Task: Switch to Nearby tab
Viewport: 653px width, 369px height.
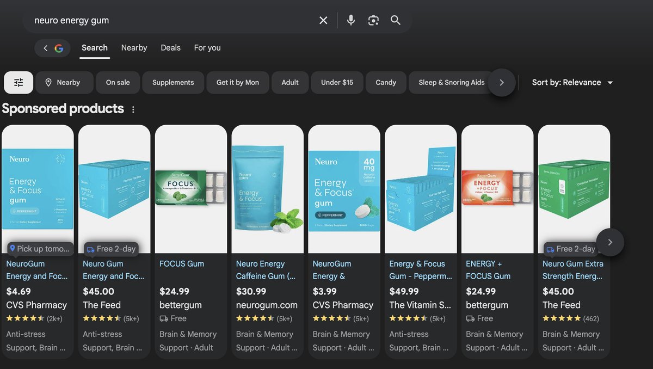Action: coord(134,48)
